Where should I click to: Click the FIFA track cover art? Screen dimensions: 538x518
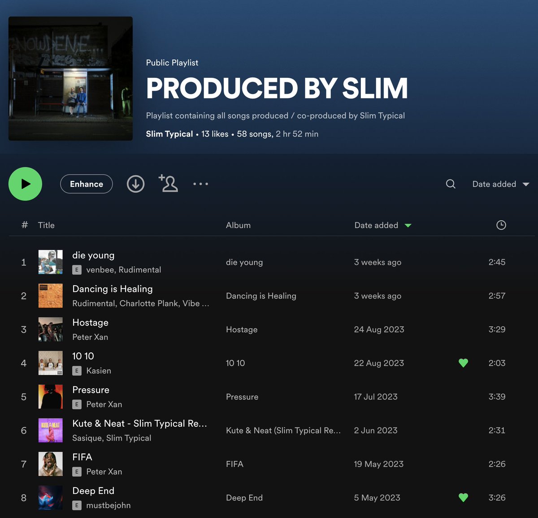51,464
